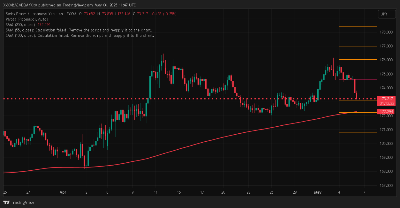Screen dimensions: 400x208
Task: Click the TradingView logo in the bottom corner
Action: point(18,202)
